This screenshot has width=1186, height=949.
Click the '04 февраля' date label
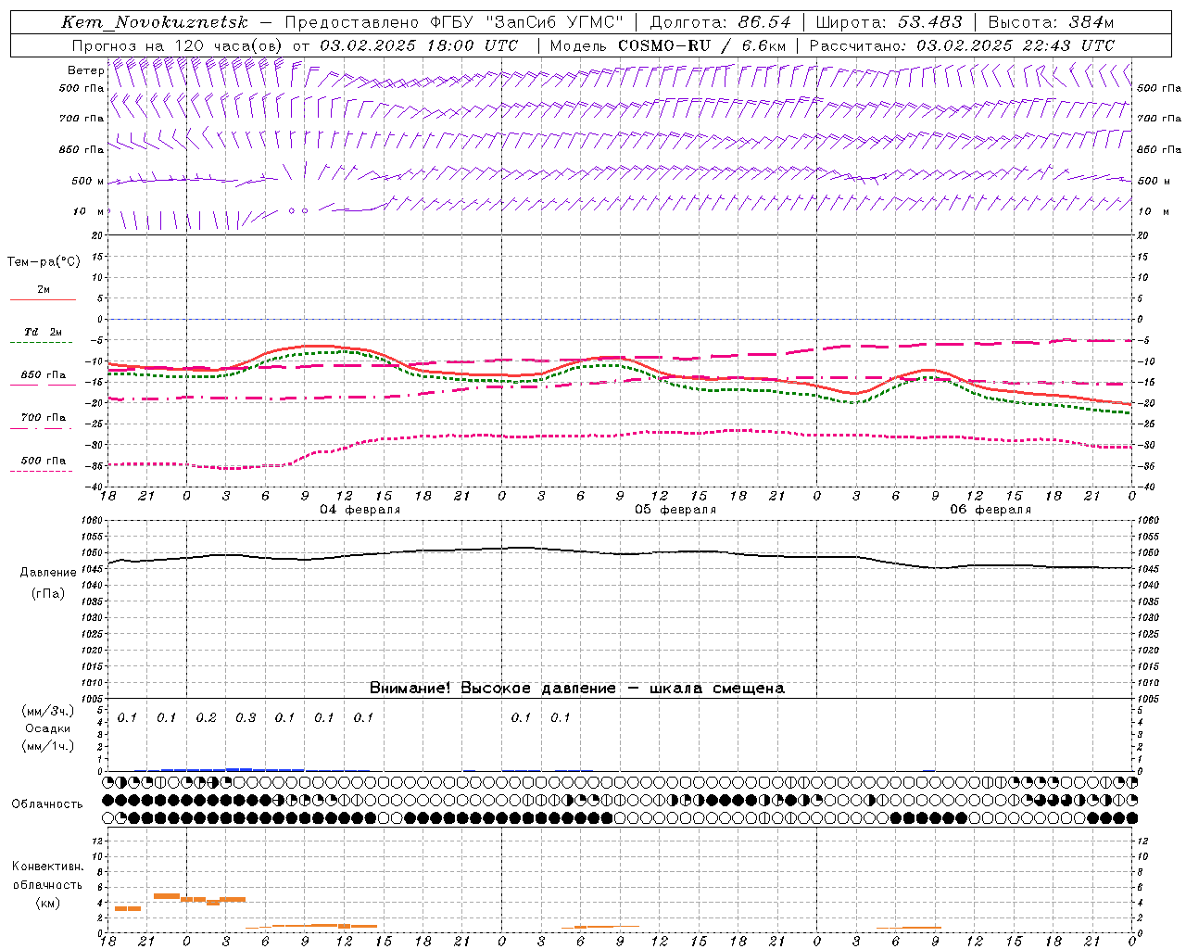[360, 510]
